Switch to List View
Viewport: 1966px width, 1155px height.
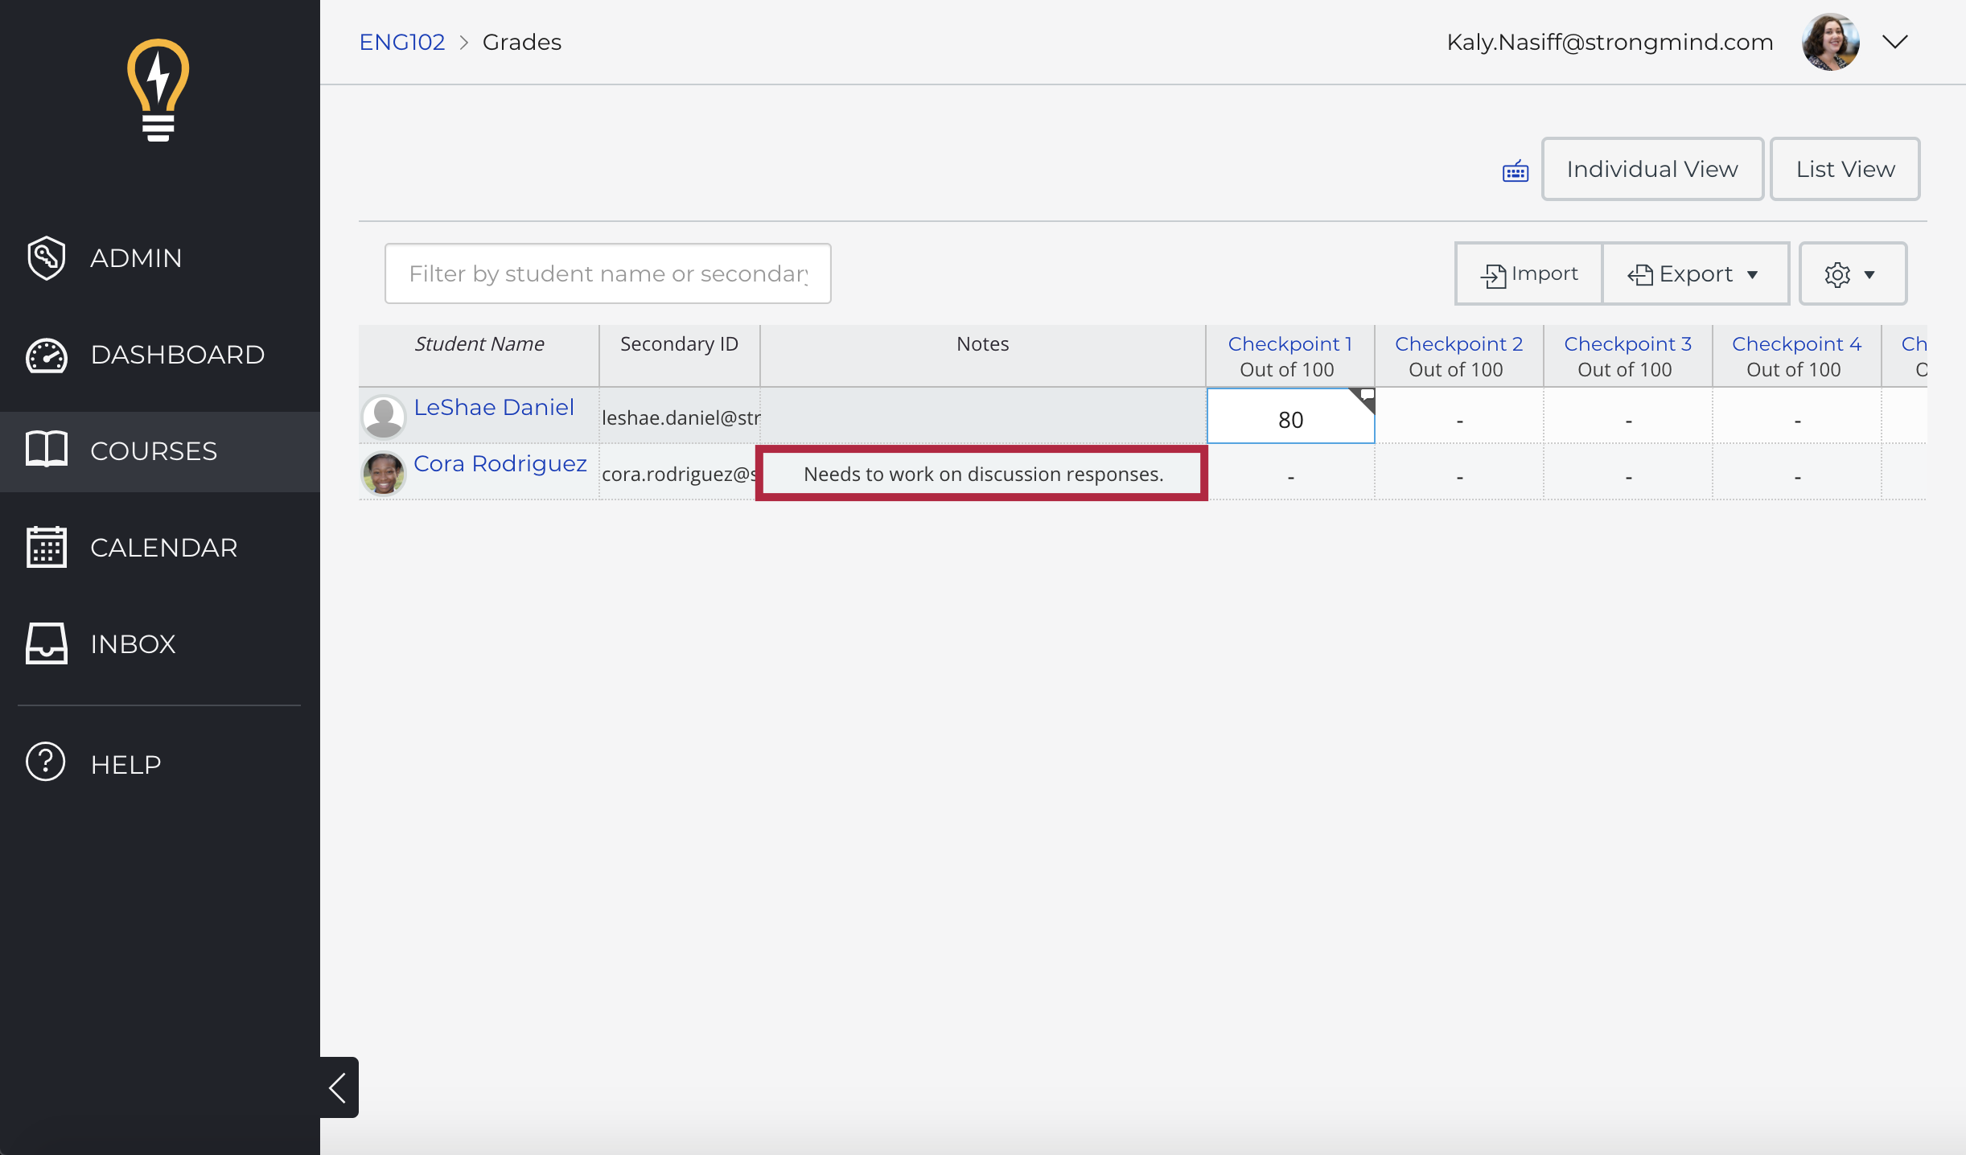click(x=1845, y=169)
